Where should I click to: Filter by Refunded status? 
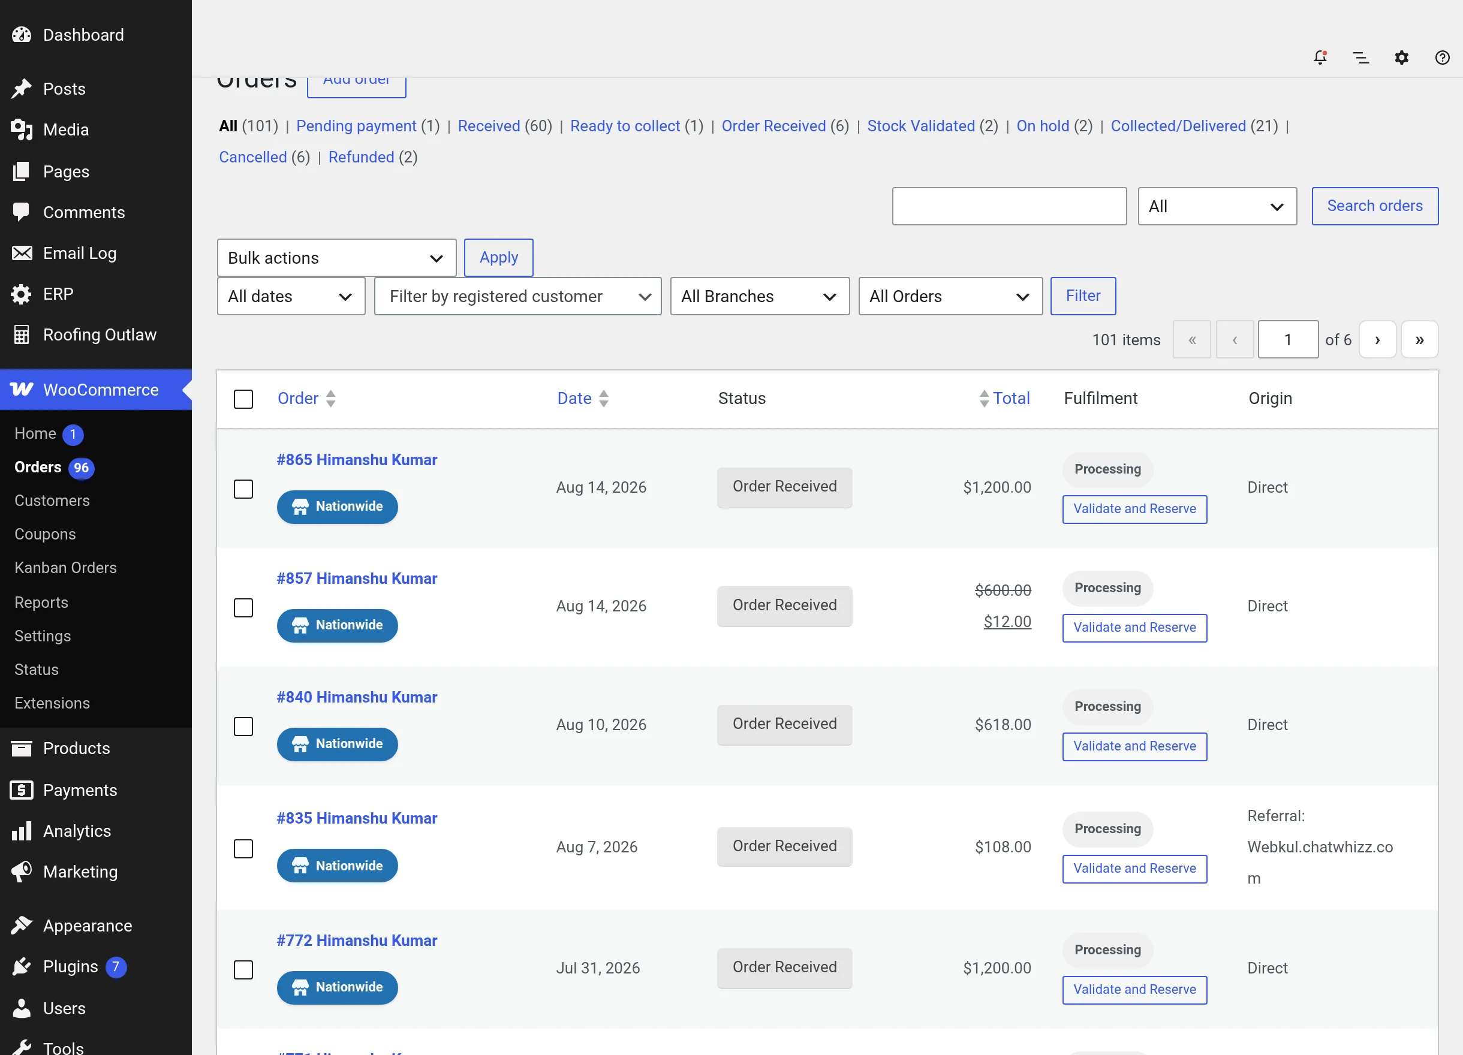pyautogui.click(x=361, y=156)
